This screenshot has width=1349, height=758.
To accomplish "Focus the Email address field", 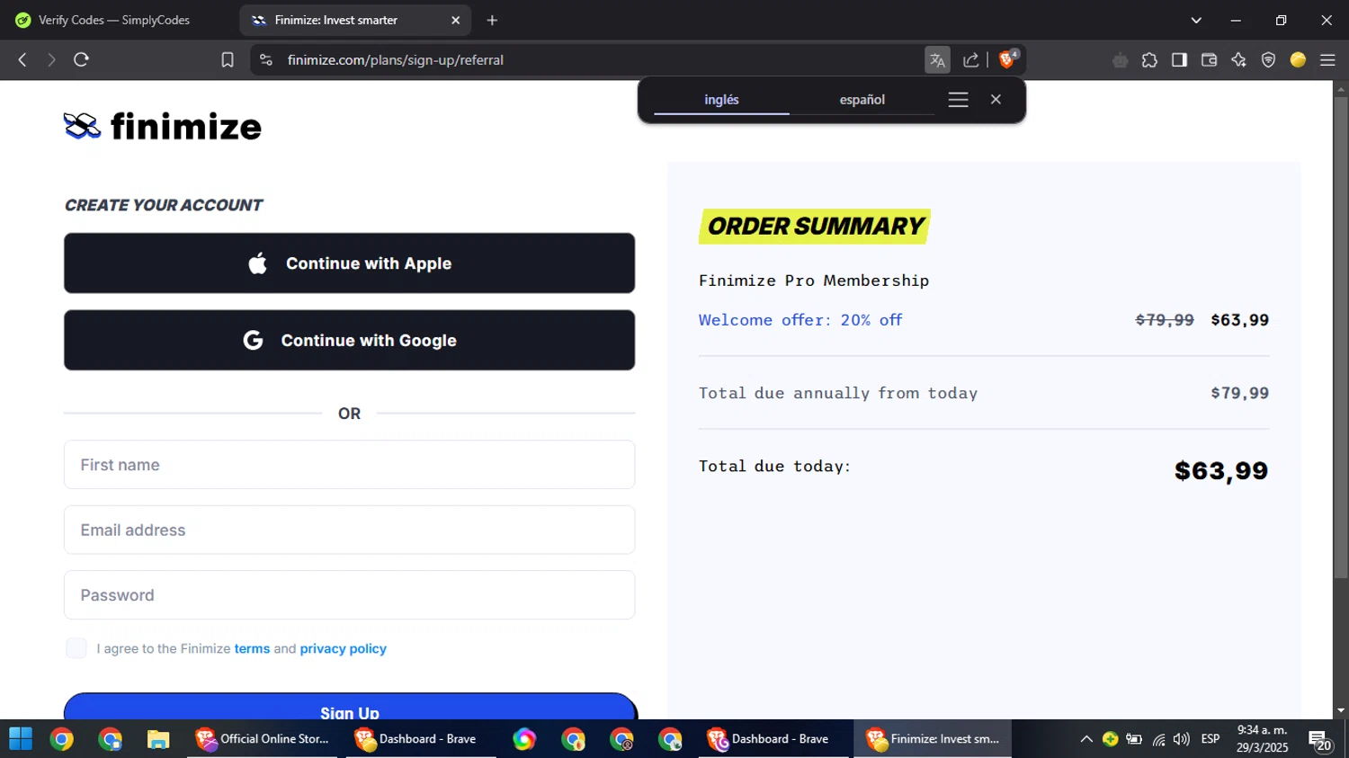I will [349, 530].
